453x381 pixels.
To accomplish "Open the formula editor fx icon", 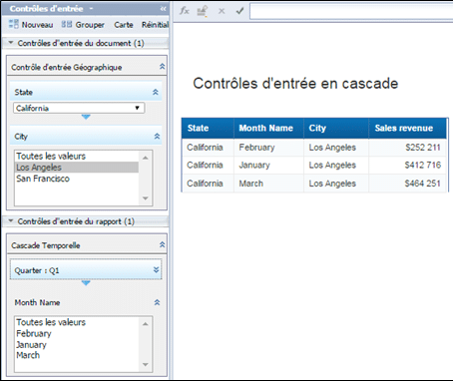I will 184,11.
